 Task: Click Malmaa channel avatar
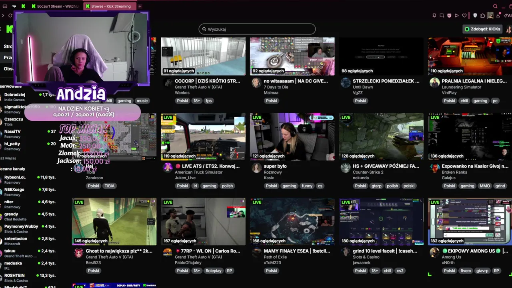(256, 83)
